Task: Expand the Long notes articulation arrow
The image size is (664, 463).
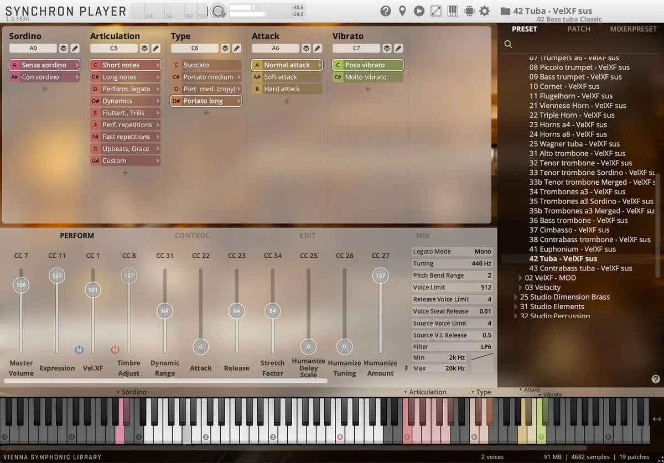Action: coord(158,77)
